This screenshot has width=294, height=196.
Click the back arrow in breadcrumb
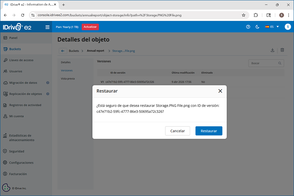(63, 51)
